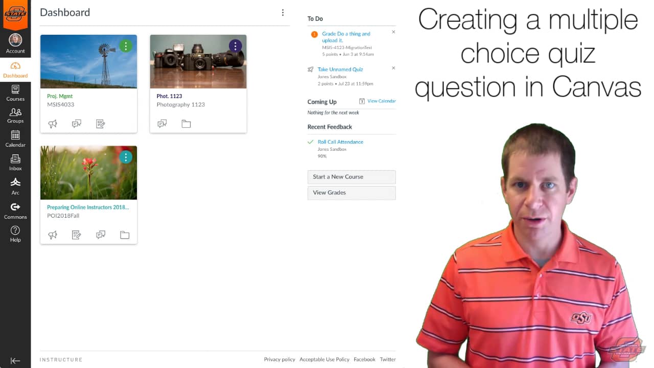This screenshot has width=654, height=368.
Task: Open Groups in the sidebar
Action: pos(15,116)
